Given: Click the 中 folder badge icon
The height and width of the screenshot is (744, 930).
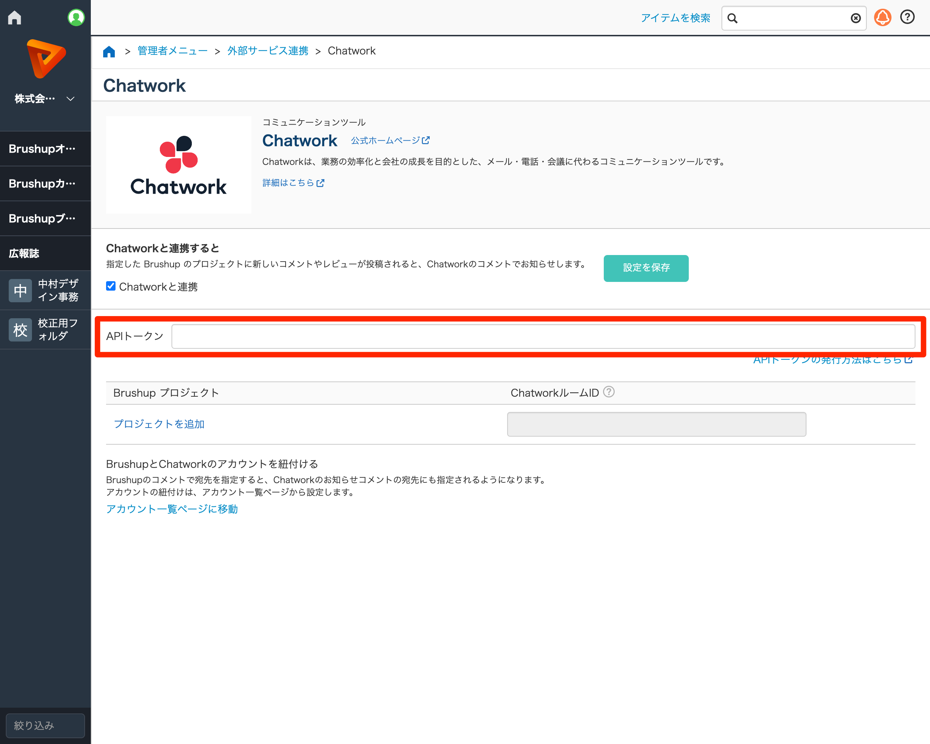Looking at the screenshot, I should click(x=20, y=290).
